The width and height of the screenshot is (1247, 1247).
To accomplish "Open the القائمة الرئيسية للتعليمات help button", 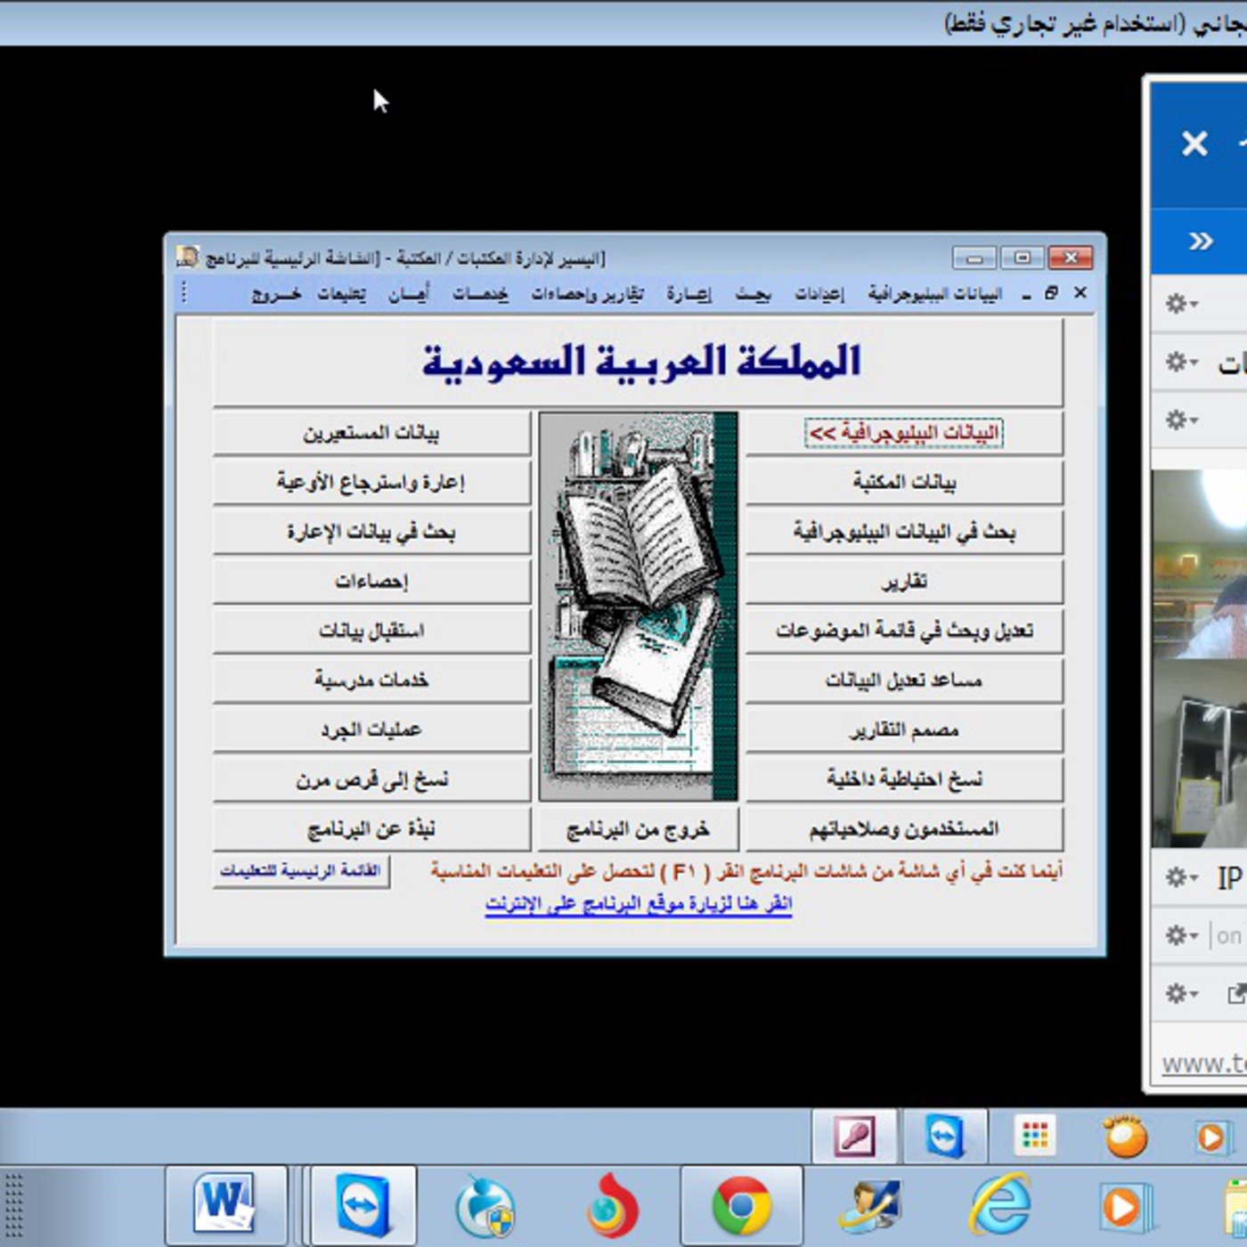I will pyautogui.click(x=301, y=870).
